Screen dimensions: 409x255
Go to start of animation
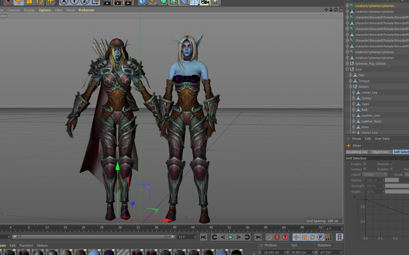[204, 237]
